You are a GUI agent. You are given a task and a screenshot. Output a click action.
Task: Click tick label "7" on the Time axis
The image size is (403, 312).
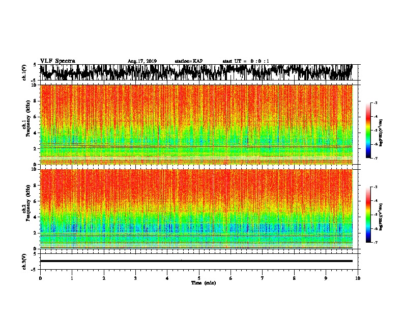coord(262,278)
